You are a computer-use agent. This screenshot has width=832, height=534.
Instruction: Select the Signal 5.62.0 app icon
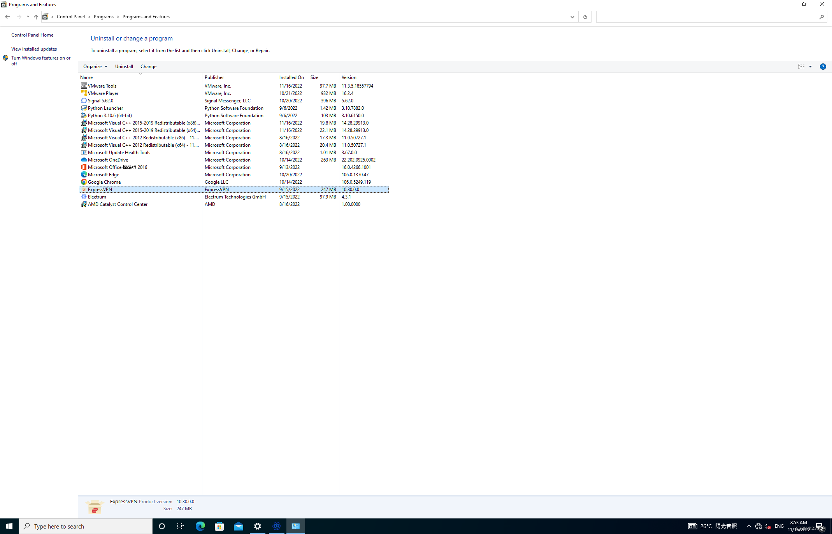tap(84, 100)
